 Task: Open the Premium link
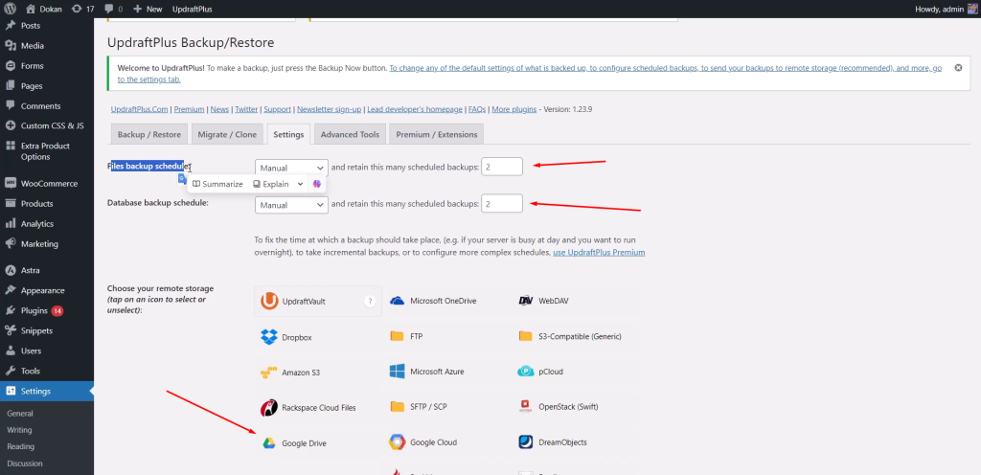click(x=189, y=109)
